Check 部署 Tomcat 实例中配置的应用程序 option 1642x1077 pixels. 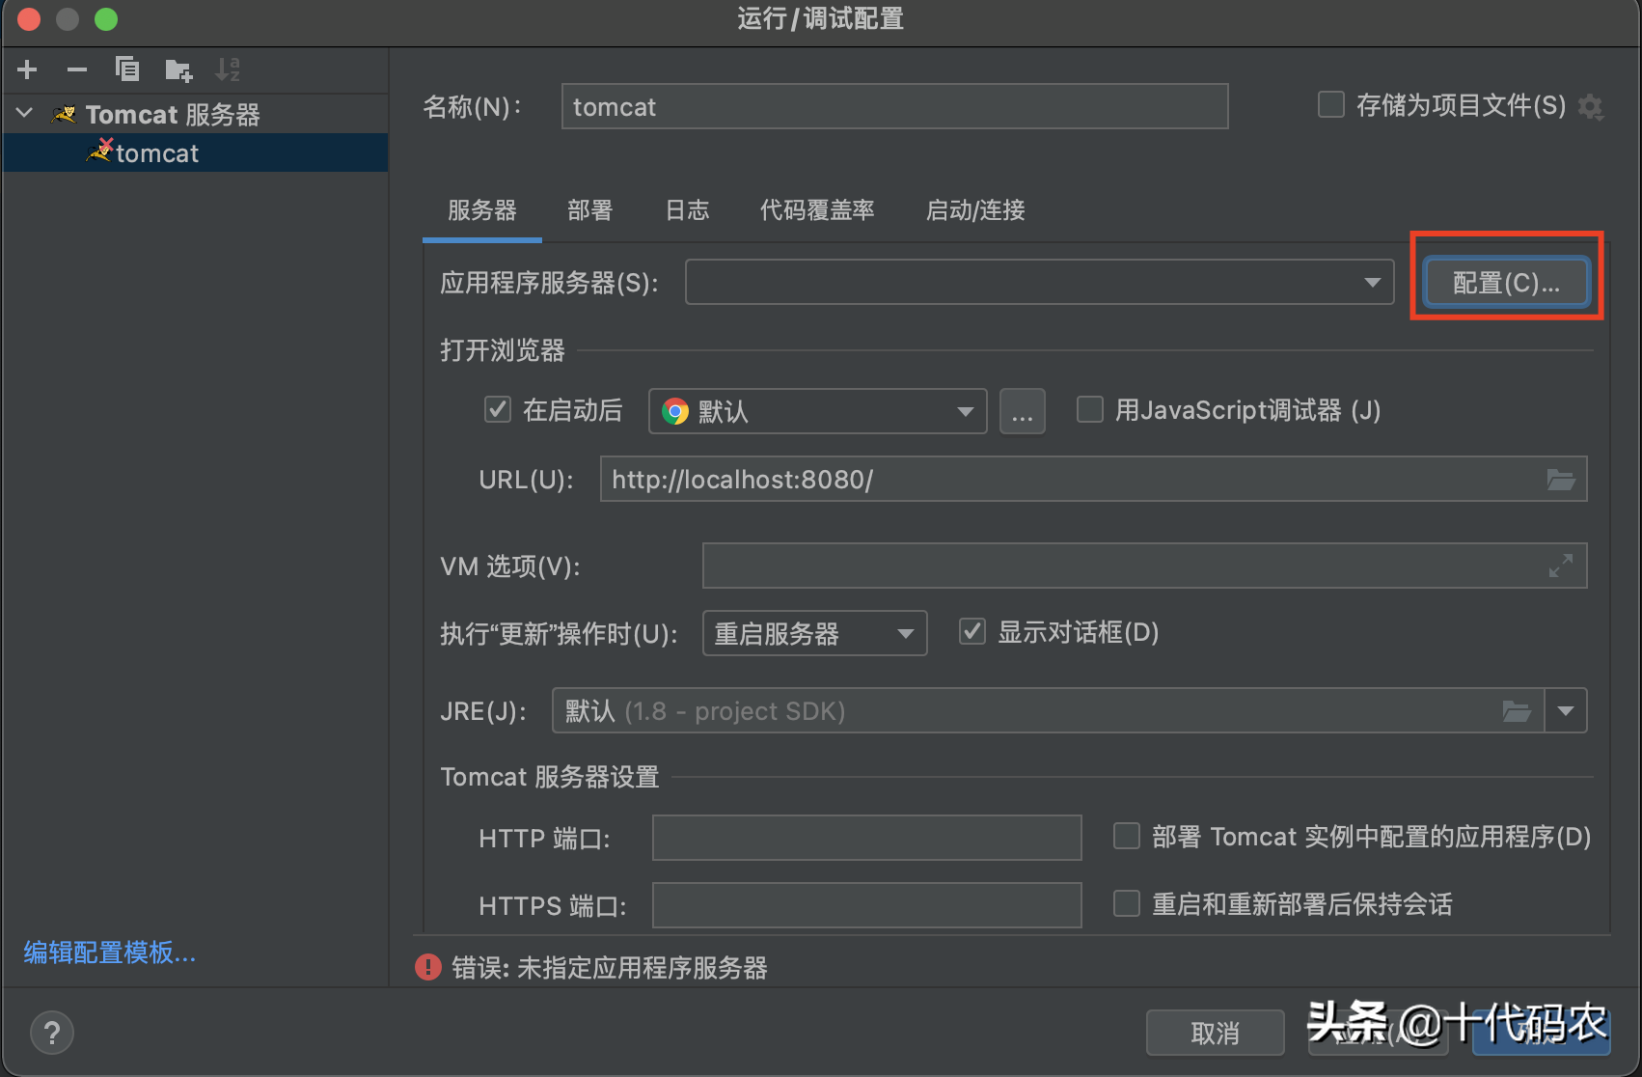click(1127, 836)
